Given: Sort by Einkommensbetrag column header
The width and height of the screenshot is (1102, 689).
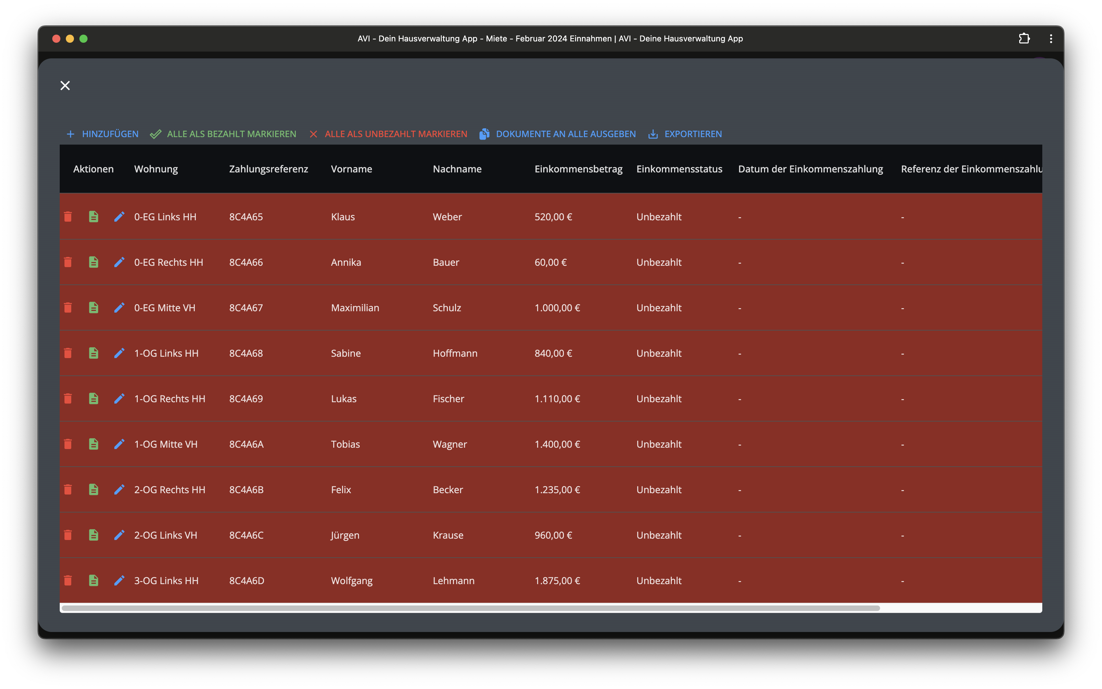Looking at the screenshot, I should tap(578, 169).
